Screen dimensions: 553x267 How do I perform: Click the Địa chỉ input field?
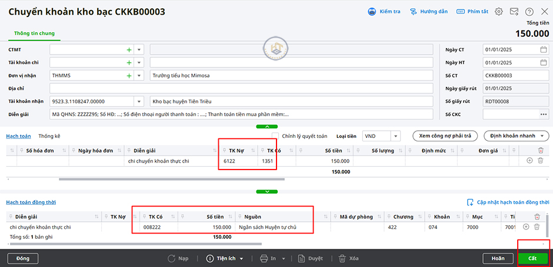coord(96,89)
